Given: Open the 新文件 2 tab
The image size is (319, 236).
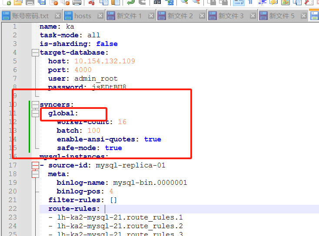Looking at the screenshot, I should (181, 16).
